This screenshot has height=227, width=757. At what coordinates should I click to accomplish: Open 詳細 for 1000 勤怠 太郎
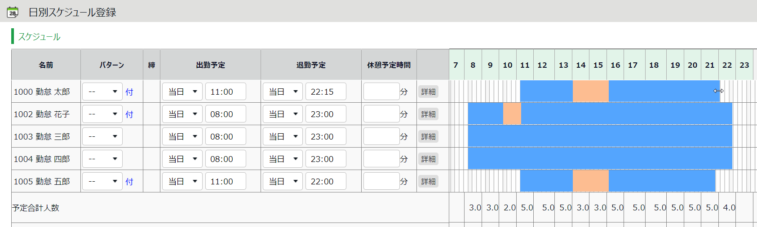click(x=428, y=92)
